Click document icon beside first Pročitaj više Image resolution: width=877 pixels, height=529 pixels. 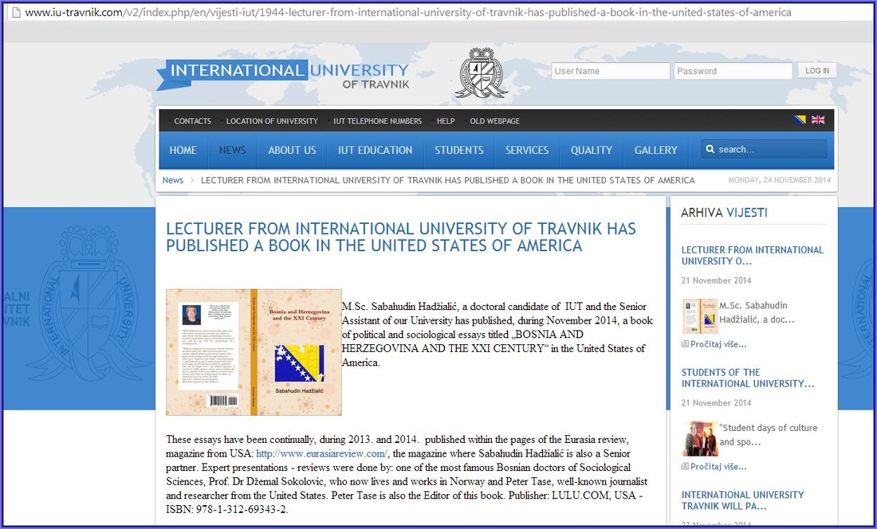(x=685, y=344)
